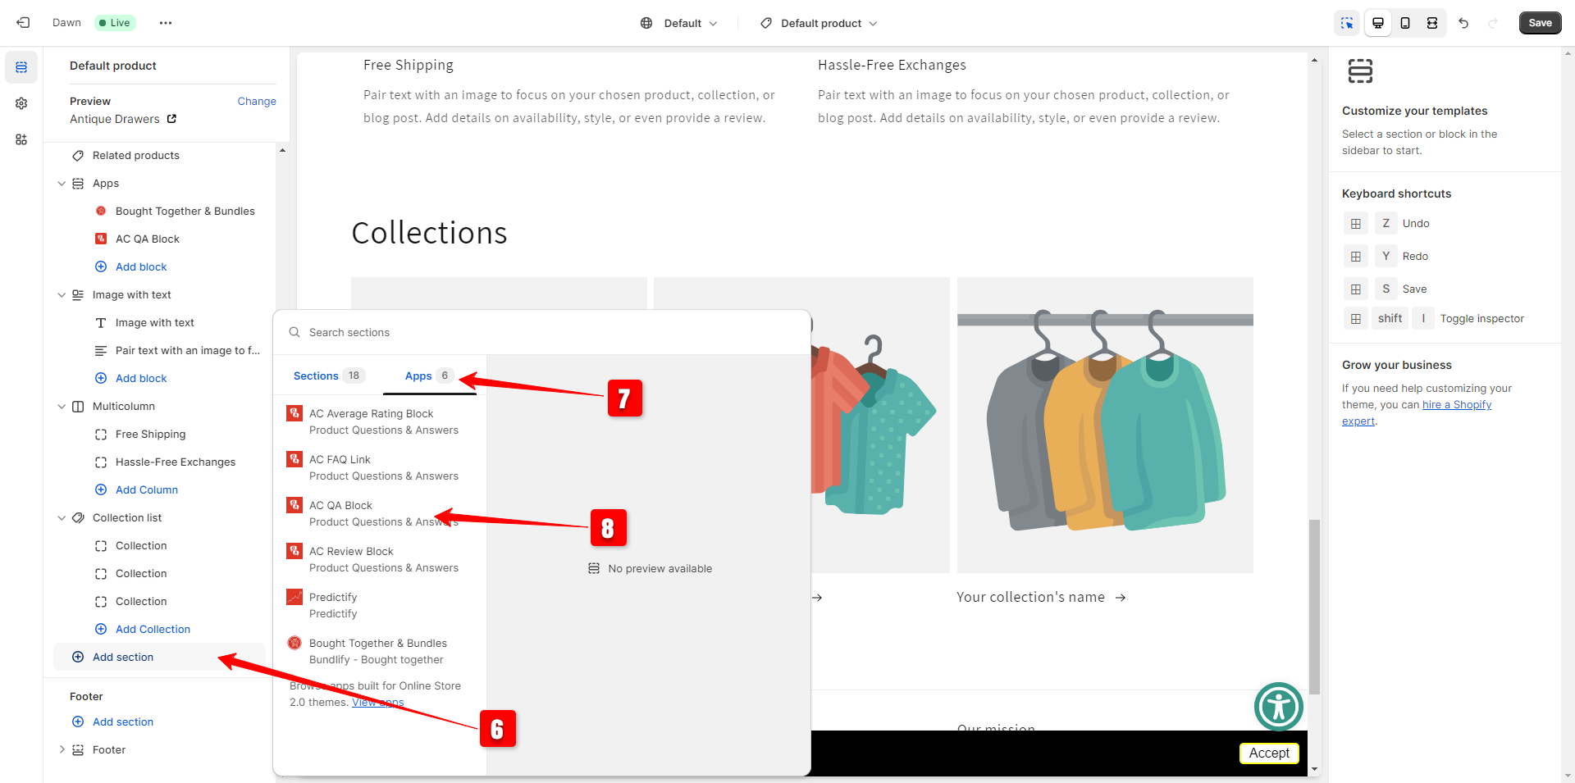Open Antique Drawers external link icon

point(171,119)
